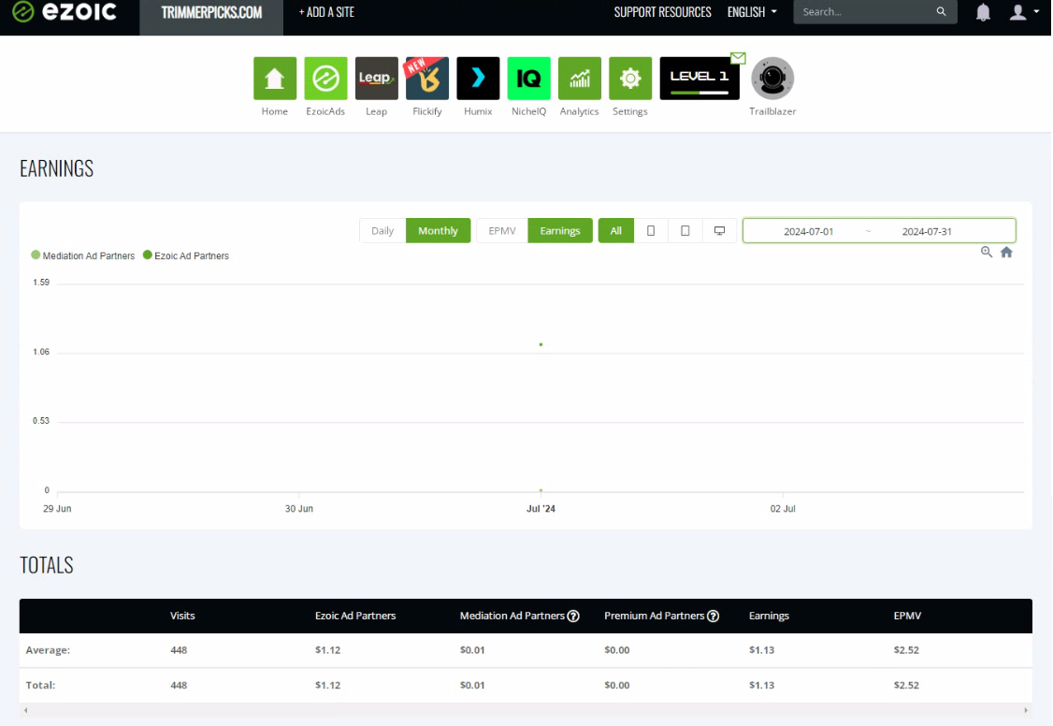Click the search magnifier icon
The height and width of the screenshot is (726, 1053).
(941, 11)
